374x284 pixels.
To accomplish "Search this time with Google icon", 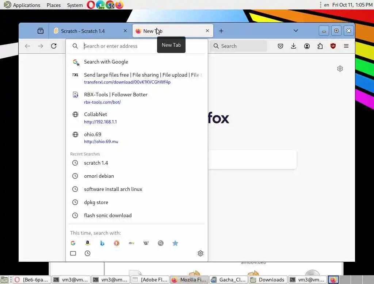I will coord(73,243).
